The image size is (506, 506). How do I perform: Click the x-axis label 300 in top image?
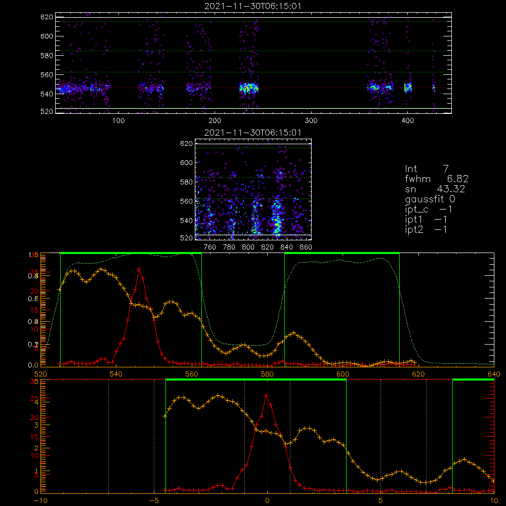(x=311, y=121)
